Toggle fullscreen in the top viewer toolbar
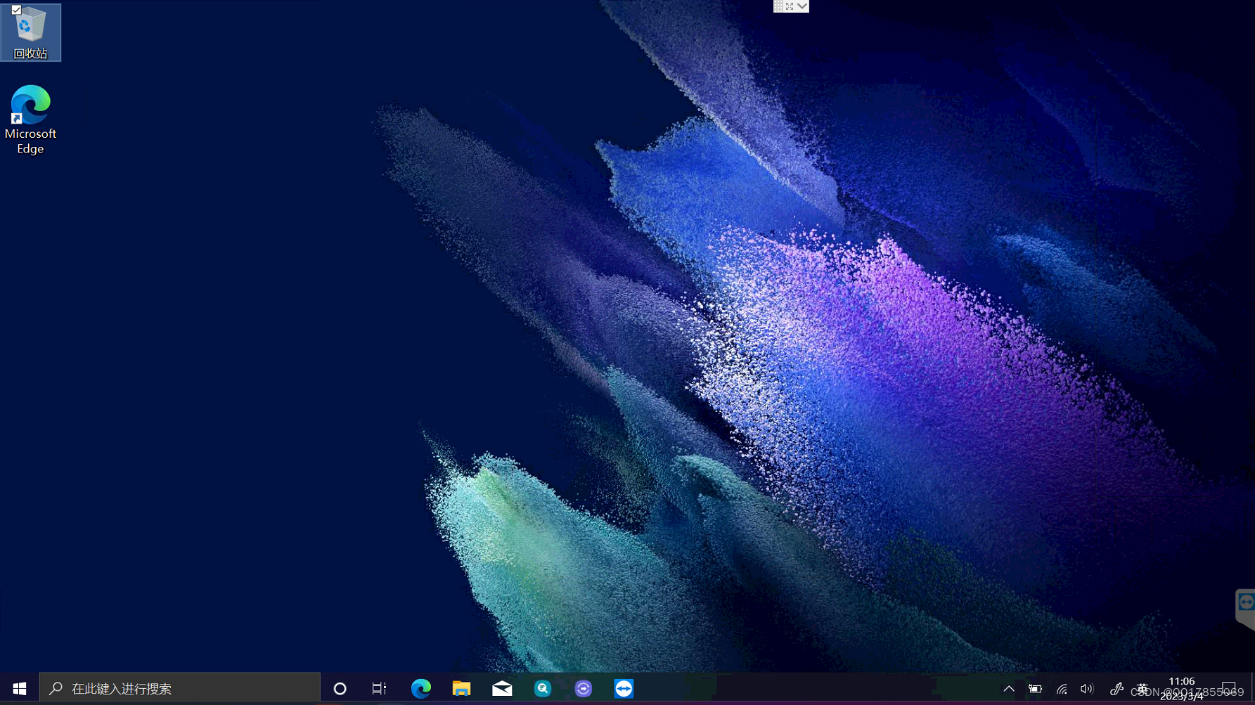The image size is (1255, 705). click(x=790, y=6)
